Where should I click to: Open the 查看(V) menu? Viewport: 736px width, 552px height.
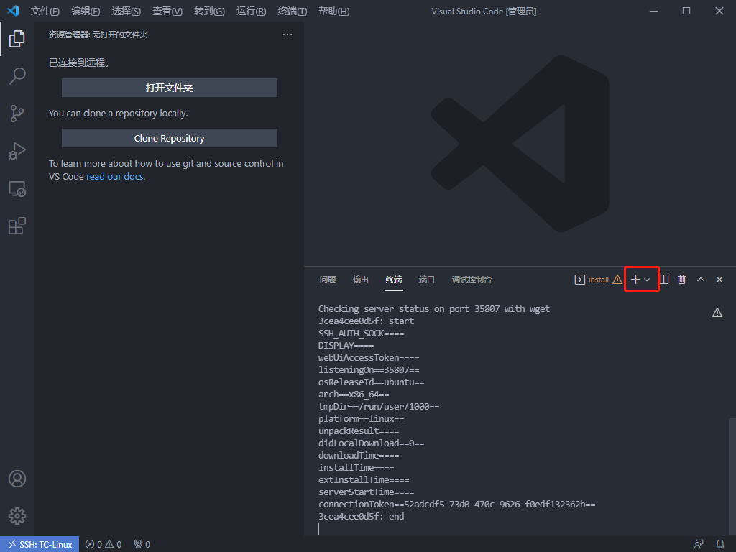tap(167, 11)
